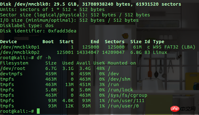199x115 pixels.
Task: Click the 'Boot' column header
Action: pyautogui.click(x=48, y=42)
